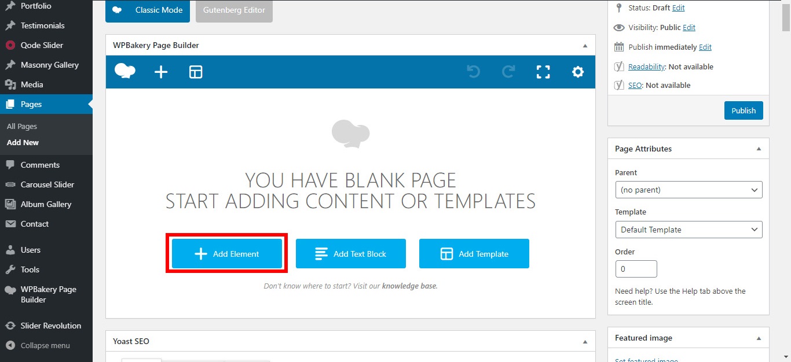Click the Yoast icon beside SEO

pyautogui.click(x=619, y=85)
